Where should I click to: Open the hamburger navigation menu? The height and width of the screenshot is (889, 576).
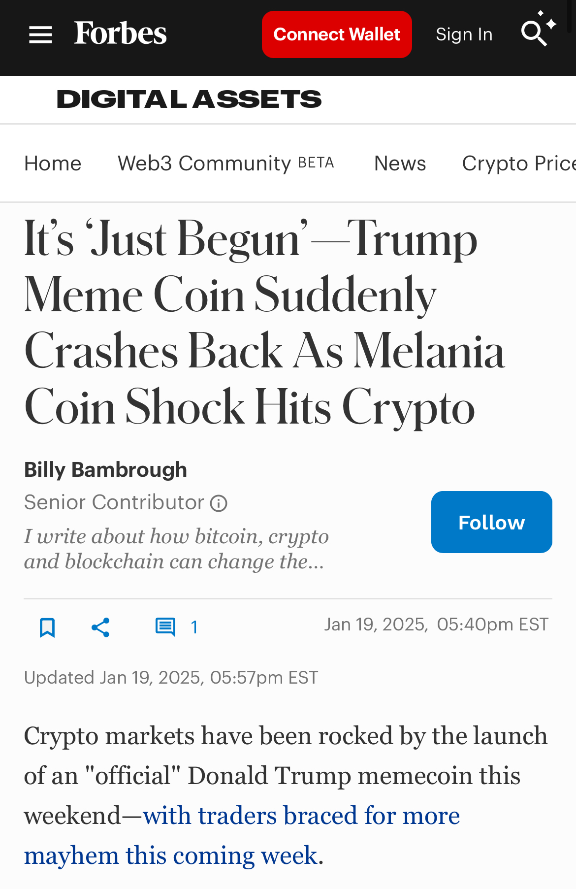click(40, 35)
